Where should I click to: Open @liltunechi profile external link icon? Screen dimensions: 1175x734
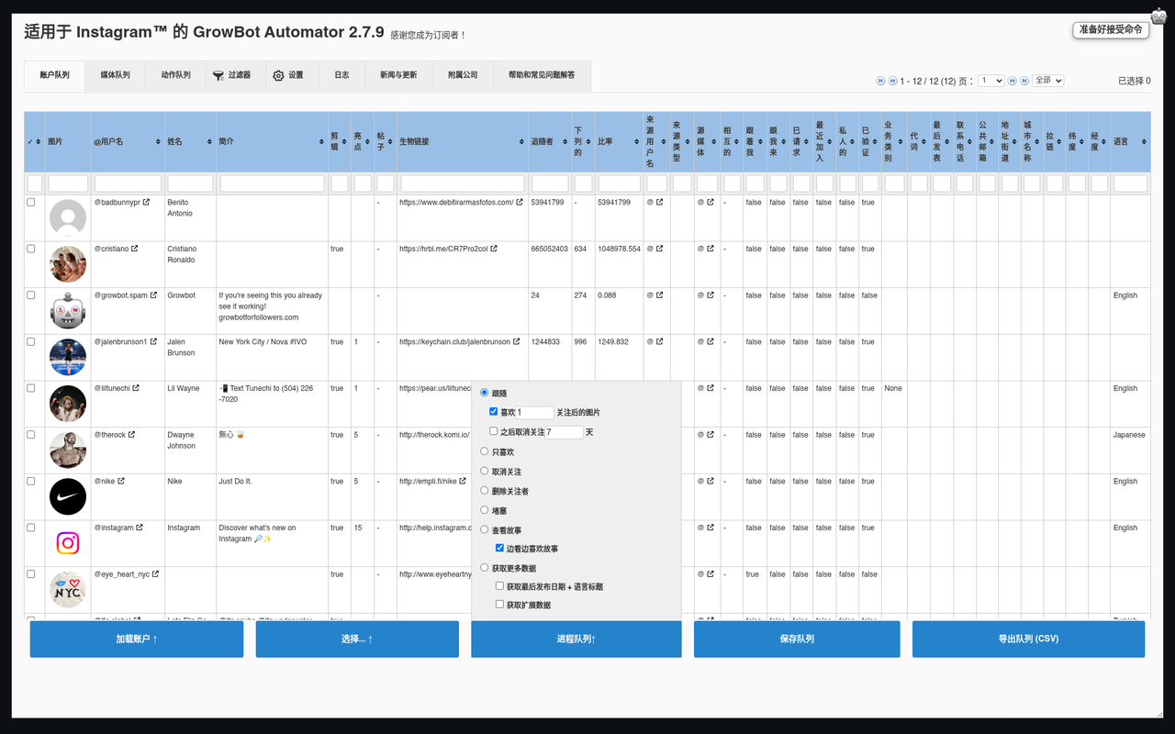(x=136, y=388)
